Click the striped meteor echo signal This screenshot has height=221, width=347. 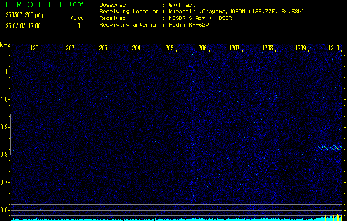[329, 148]
